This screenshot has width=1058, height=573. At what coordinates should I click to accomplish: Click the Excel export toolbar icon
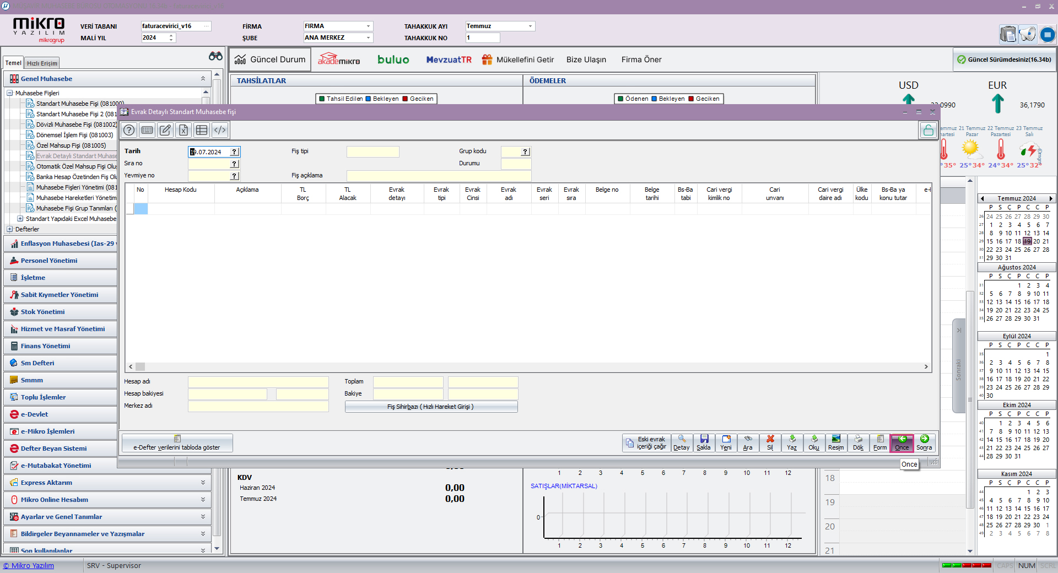pyautogui.click(x=183, y=130)
